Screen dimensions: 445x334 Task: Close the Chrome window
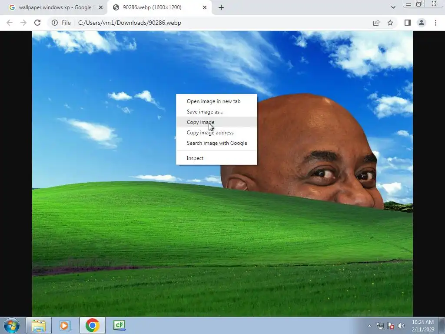(434, 4)
